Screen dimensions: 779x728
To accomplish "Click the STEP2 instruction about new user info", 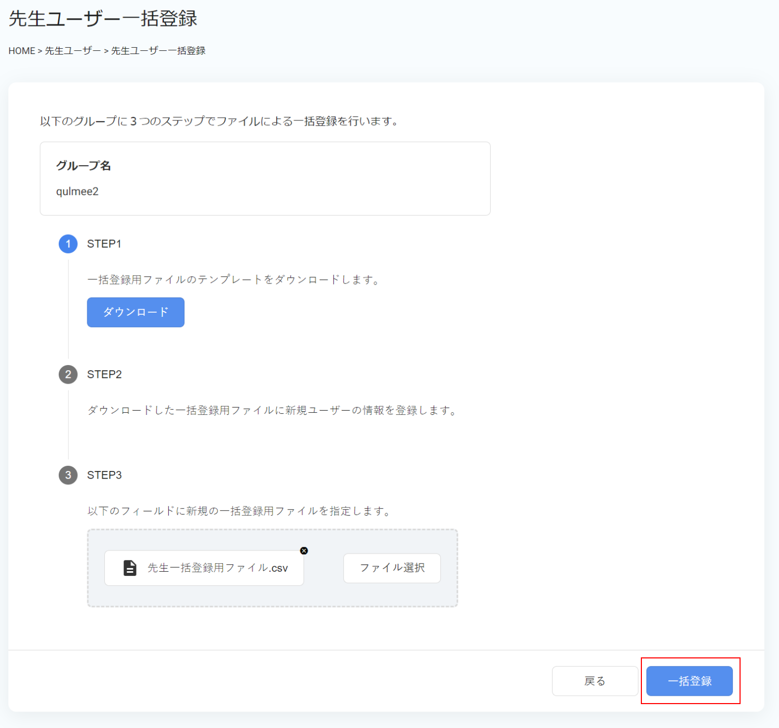I will coord(273,411).
